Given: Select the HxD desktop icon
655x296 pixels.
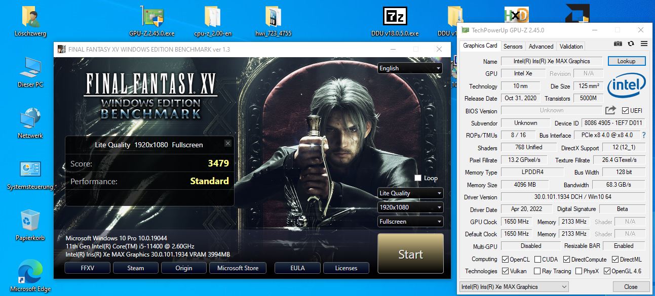Looking at the screenshot, I should point(516,15).
